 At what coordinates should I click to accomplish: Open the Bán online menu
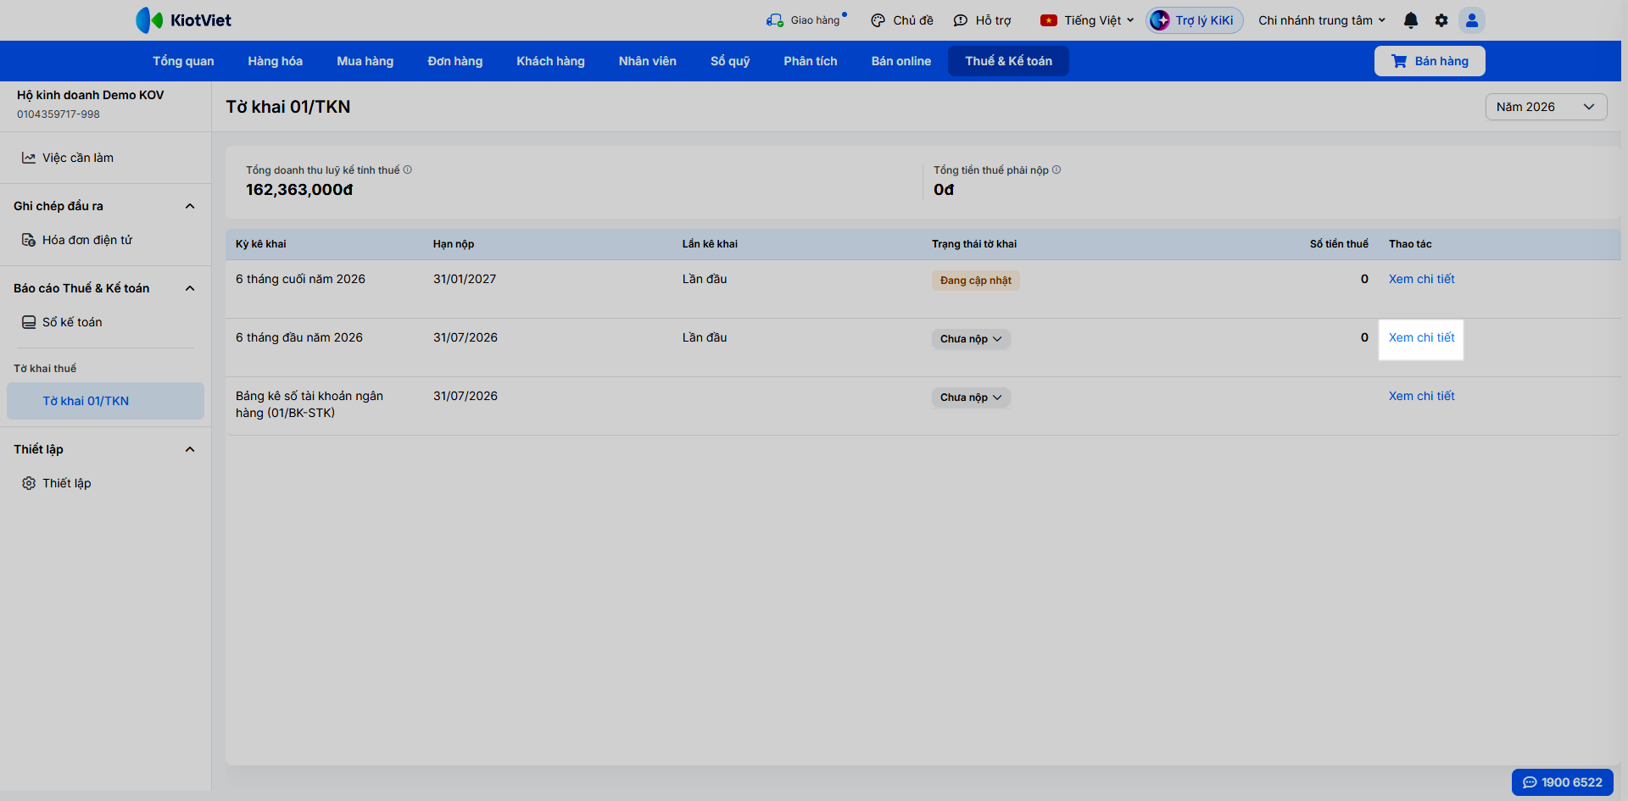tap(901, 61)
